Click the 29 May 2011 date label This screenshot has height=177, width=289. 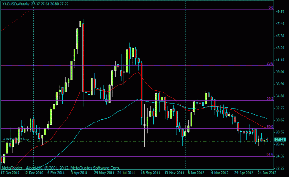[105, 173]
